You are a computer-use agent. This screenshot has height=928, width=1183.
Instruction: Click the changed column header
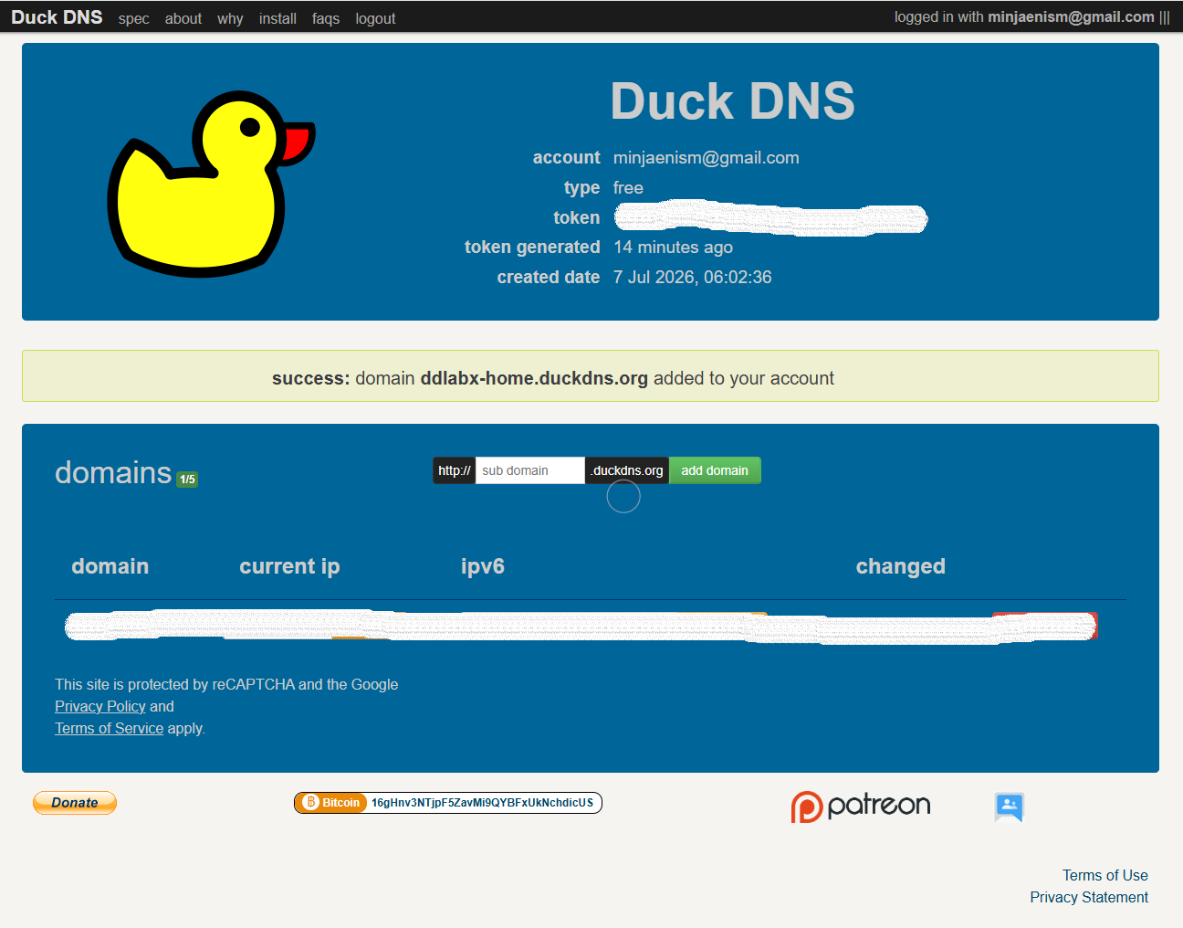(901, 566)
